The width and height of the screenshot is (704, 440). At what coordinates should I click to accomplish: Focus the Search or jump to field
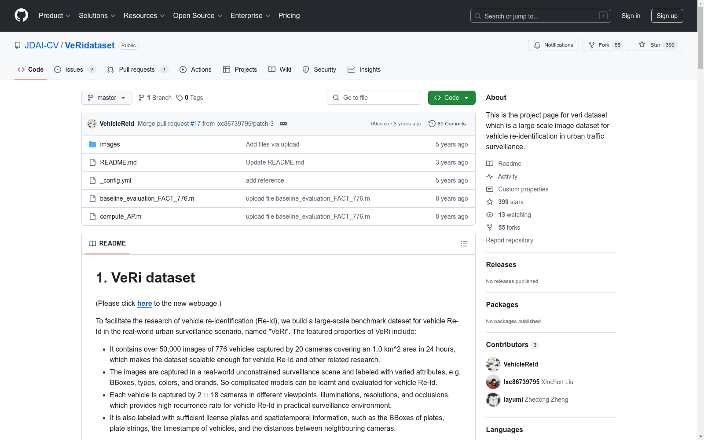[540, 16]
